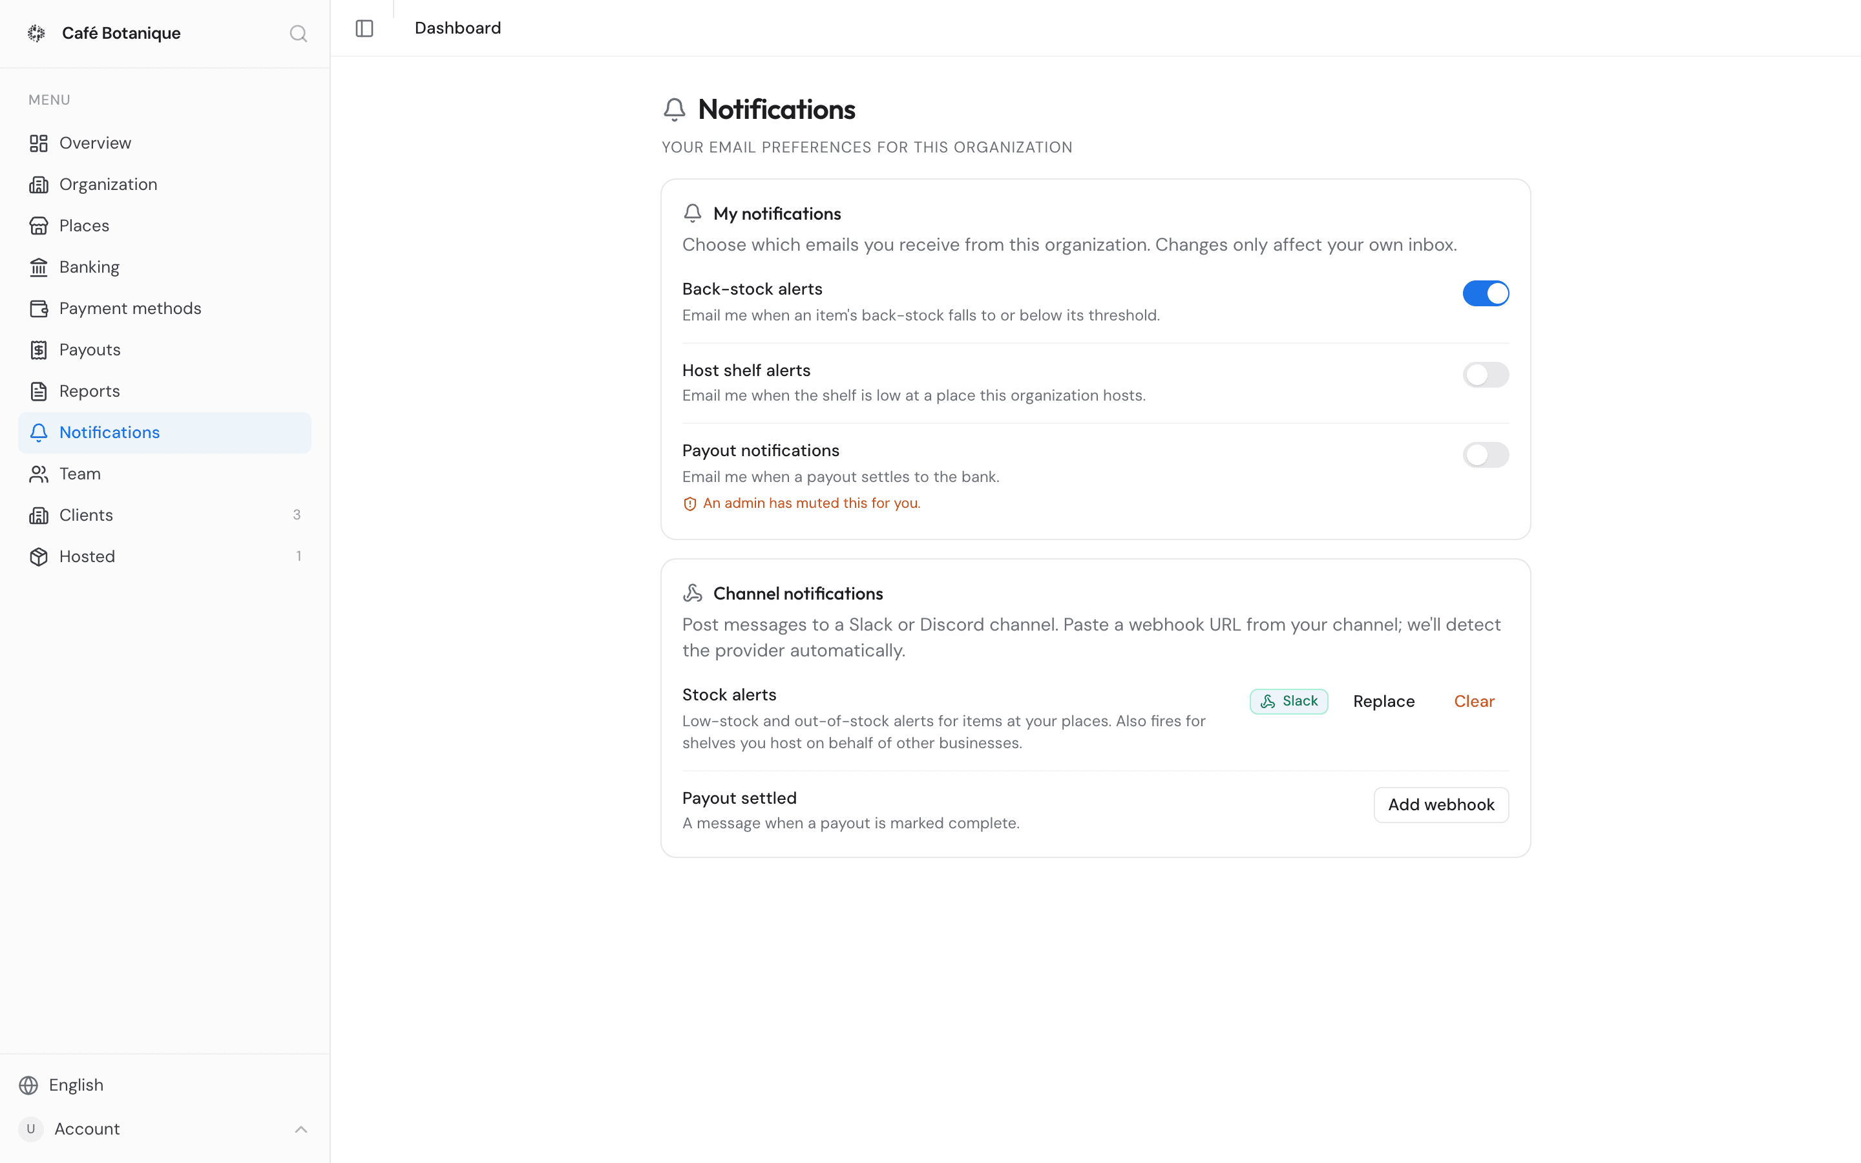Click the Places storefront icon
This screenshot has height=1163, width=1861.
(x=39, y=226)
